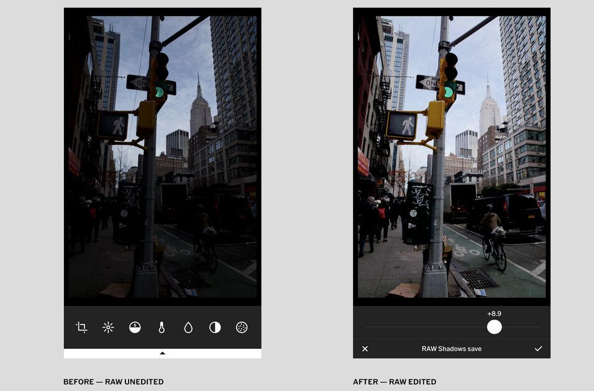Viewport: 594px width, 391px height.
Task: Click the RAW Shadows save label
Action: [x=452, y=349]
